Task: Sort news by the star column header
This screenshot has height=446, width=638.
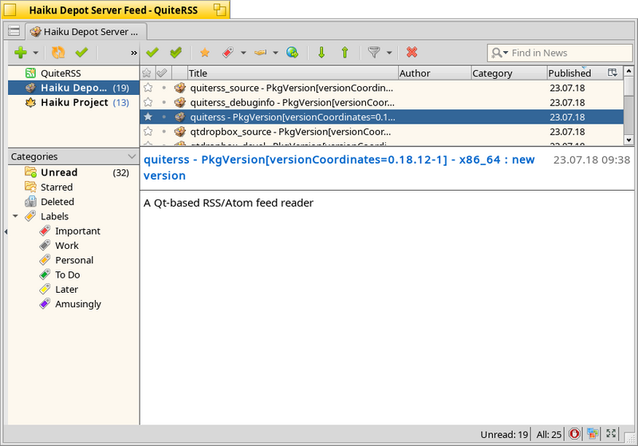Action: click(x=148, y=73)
